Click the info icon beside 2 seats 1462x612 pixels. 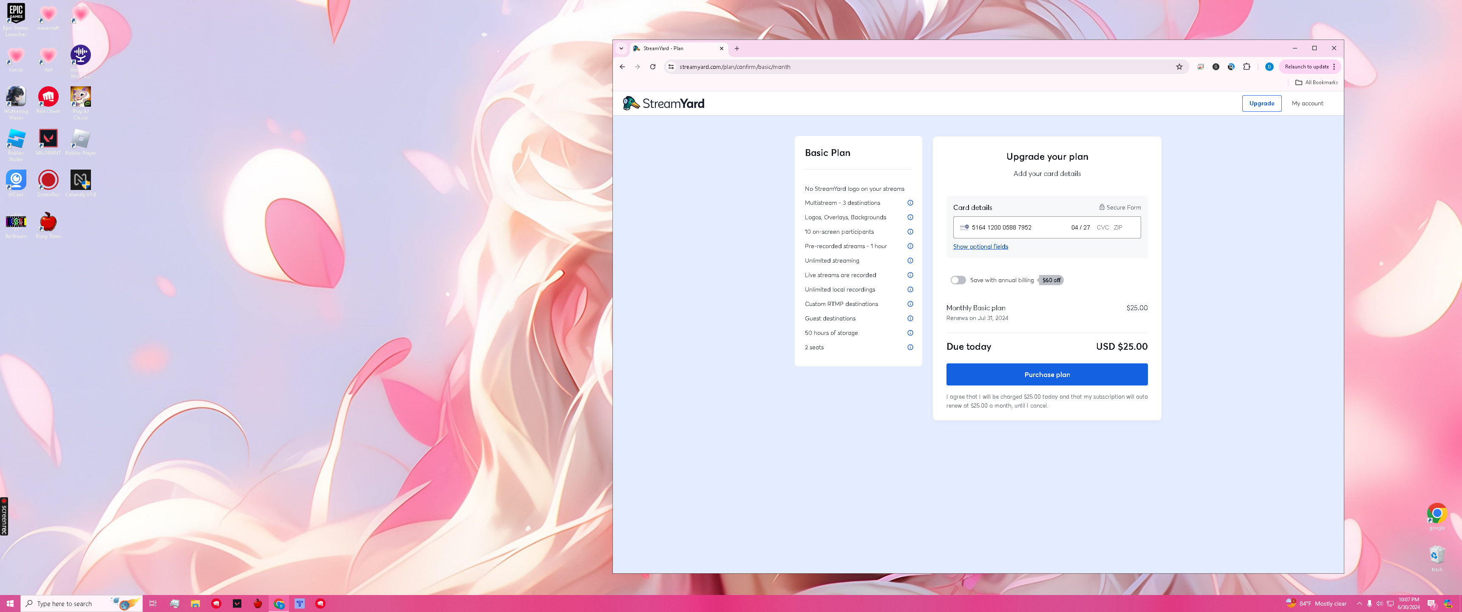point(910,348)
